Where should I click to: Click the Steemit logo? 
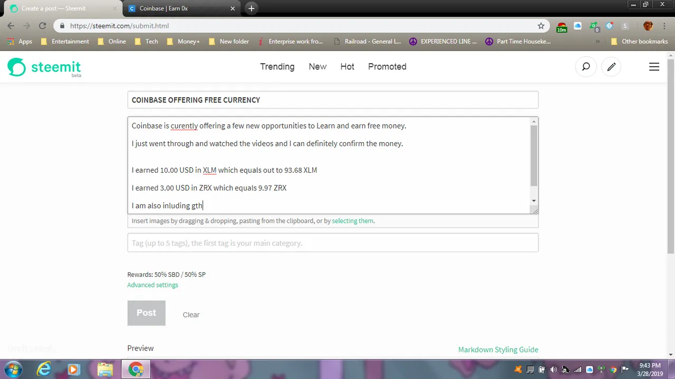click(x=44, y=67)
